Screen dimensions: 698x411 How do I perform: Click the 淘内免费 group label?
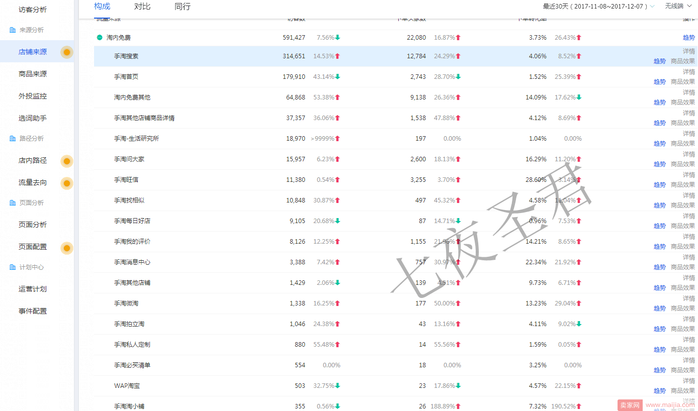119,38
